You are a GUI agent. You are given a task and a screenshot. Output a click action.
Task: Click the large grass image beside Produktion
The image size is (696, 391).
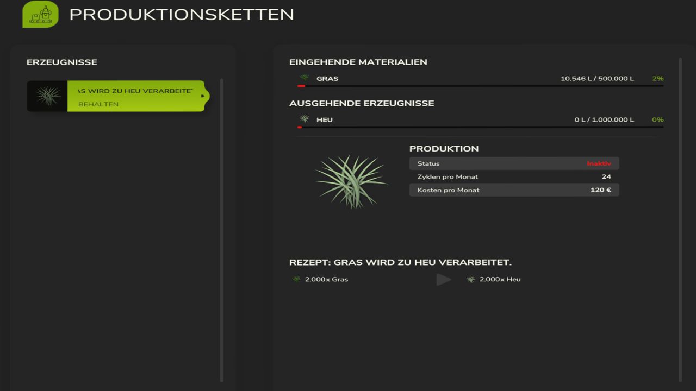[x=351, y=181]
